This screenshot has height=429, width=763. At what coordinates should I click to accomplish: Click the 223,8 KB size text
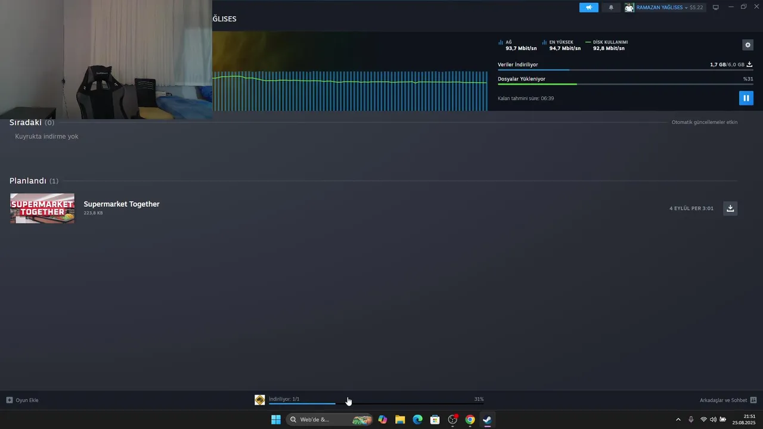coord(93,213)
